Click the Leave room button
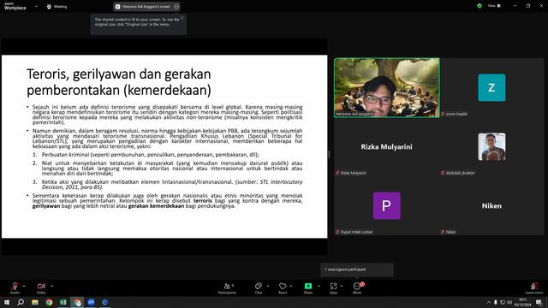548x308 pixels. (534, 288)
